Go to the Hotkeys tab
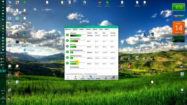Screen dimensions: 187x105 [88, 29]
